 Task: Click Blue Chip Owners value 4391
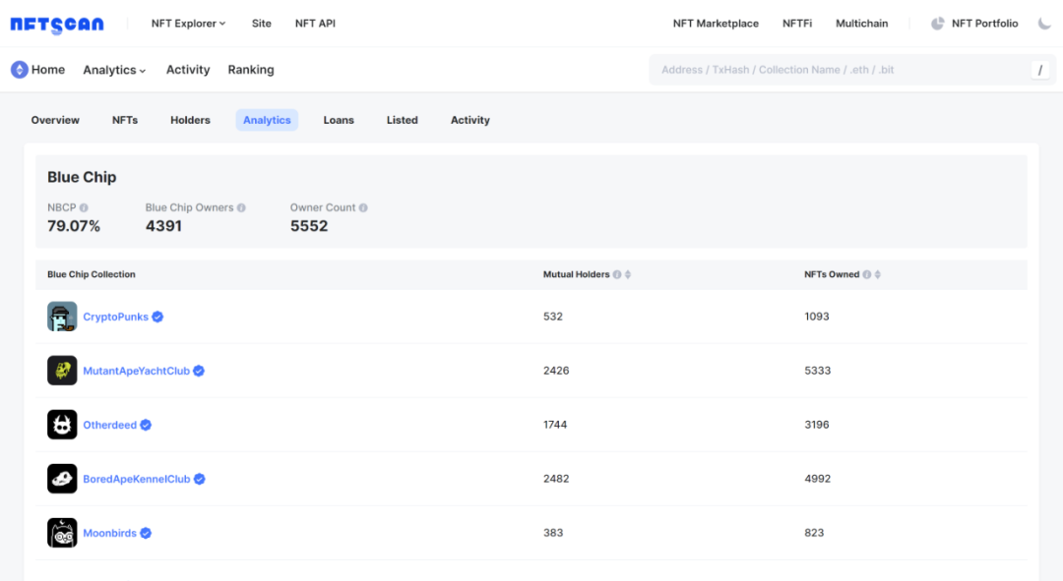[x=163, y=226]
